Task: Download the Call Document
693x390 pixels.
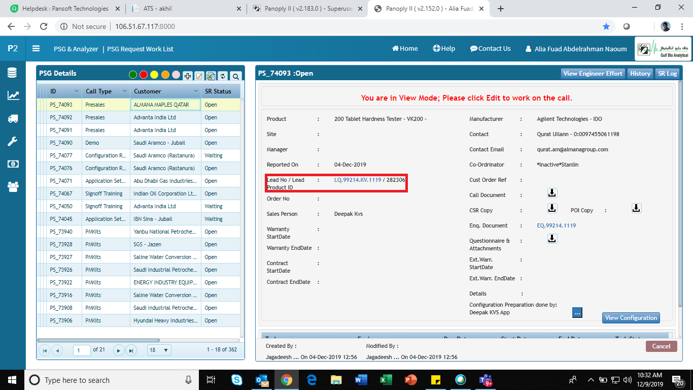Action: tap(552, 193)
